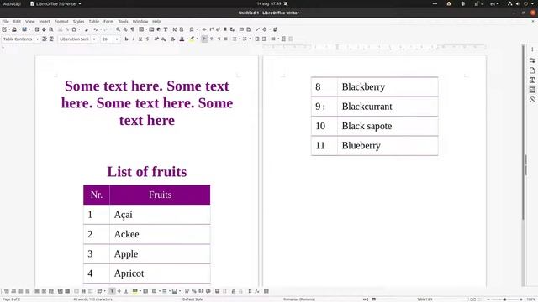Click the Clear Direct Formatting icon

(172, 39)
